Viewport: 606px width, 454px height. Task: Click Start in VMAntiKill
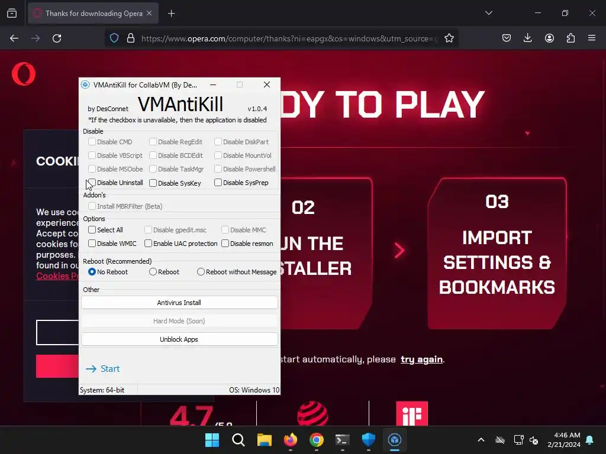[103, 369]
